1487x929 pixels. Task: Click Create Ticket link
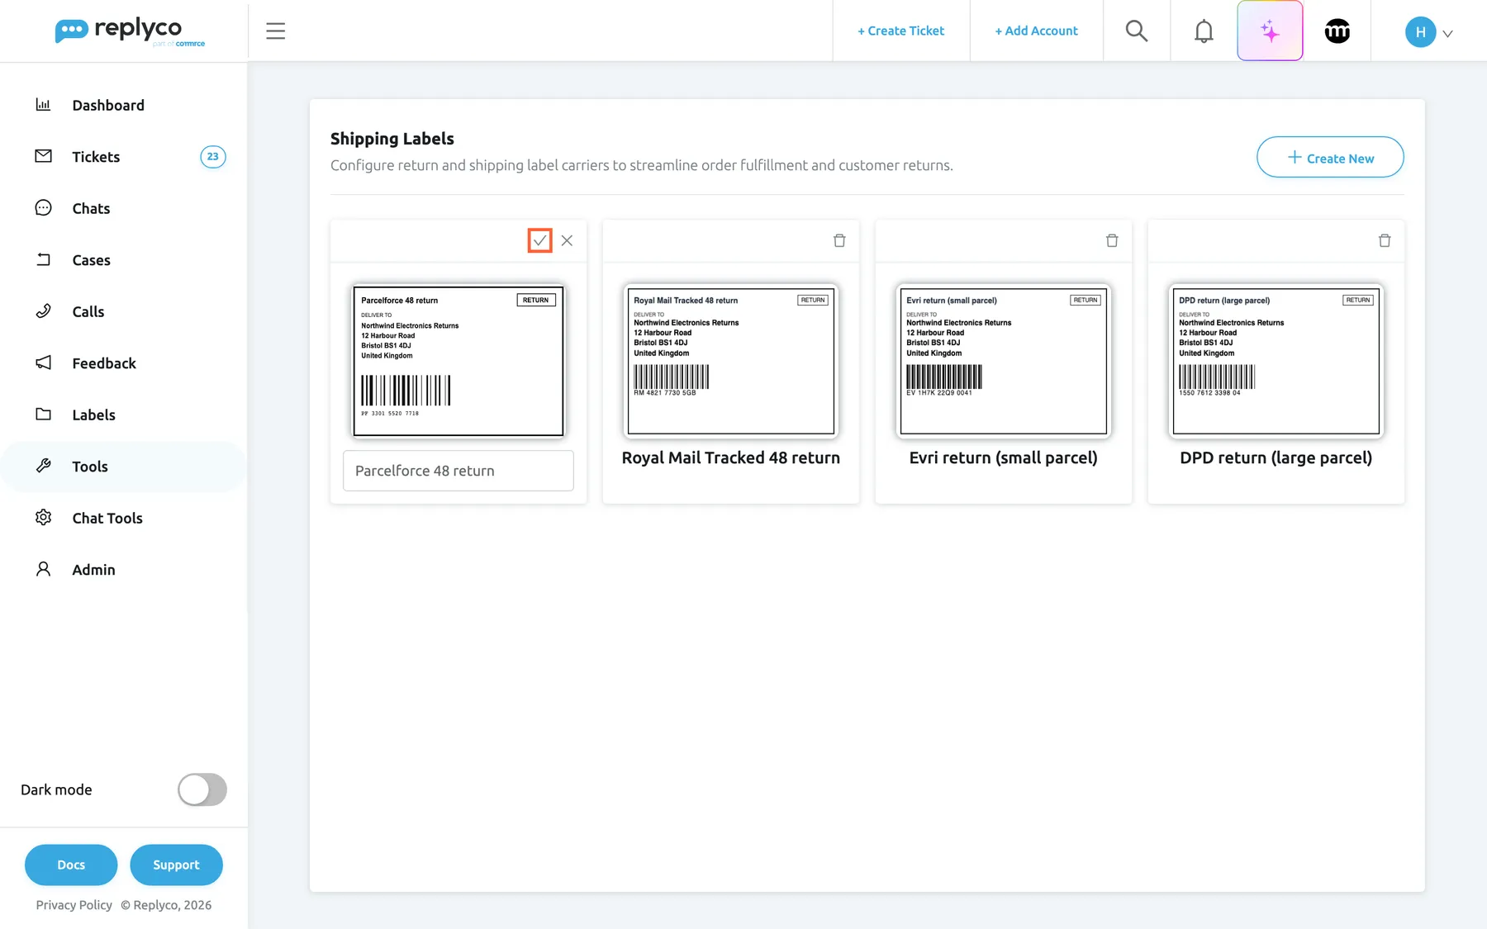900,31
